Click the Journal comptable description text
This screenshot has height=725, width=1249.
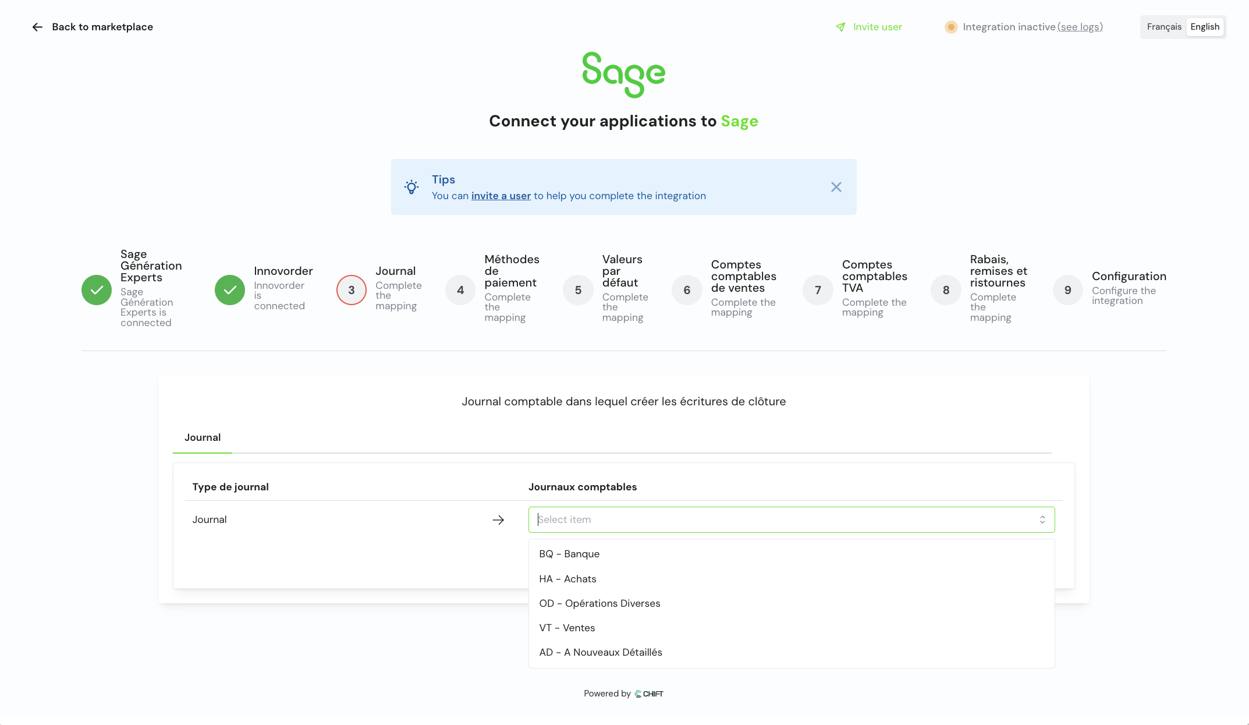(624, 401)
